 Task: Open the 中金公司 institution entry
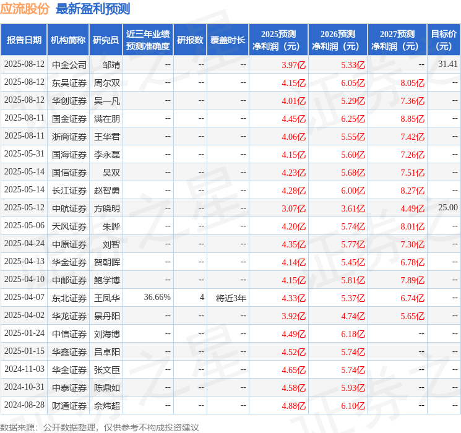(x=69, y=64)
